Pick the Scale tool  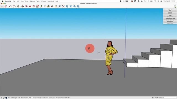(38, 6)
